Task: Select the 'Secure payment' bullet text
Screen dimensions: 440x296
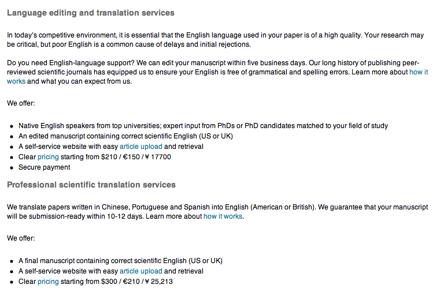Action: click(x=45, y=167)
